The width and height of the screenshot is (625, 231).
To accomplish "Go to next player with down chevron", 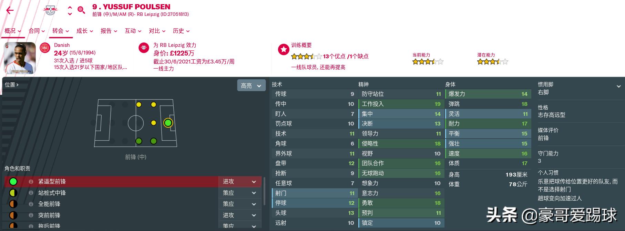I will [70, 14].
